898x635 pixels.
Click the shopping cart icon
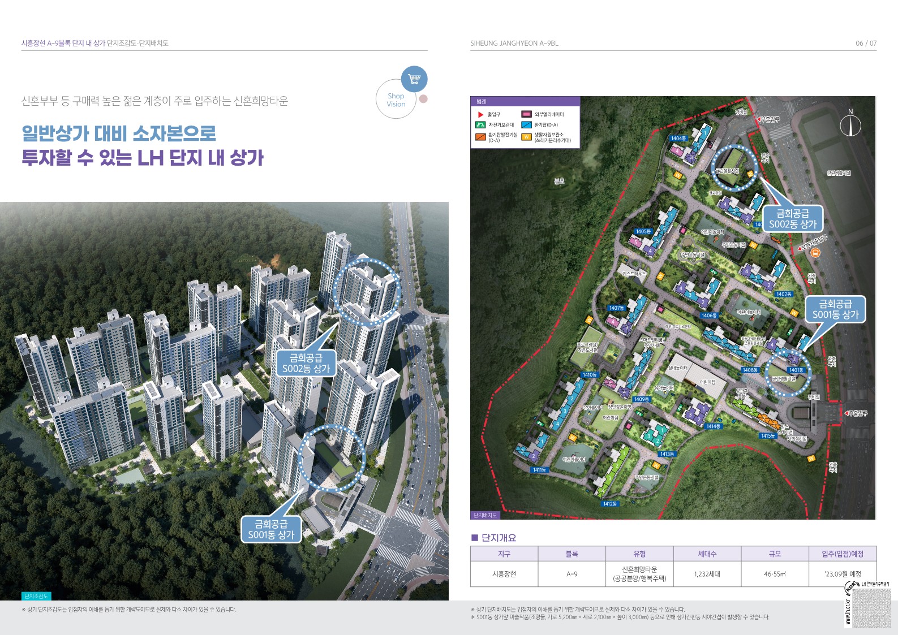click(x=414, y=79)
